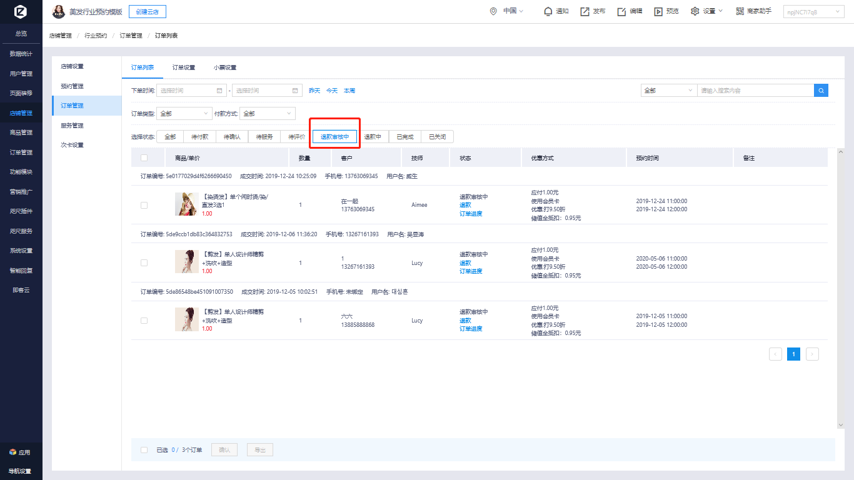The height and width of the screenshot is (480, 854).
Task: Click the 导出 export button
Action: [x=260, y=449]
